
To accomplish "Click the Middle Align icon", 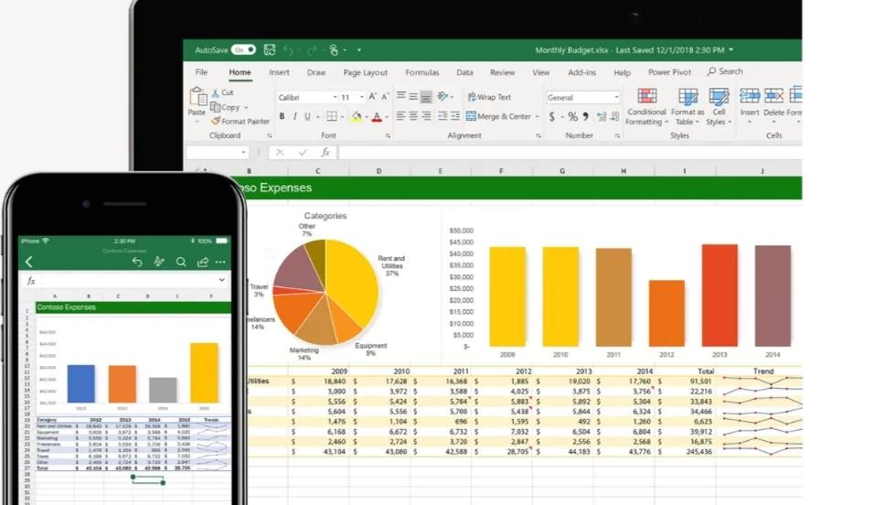I will click(413, 97).
